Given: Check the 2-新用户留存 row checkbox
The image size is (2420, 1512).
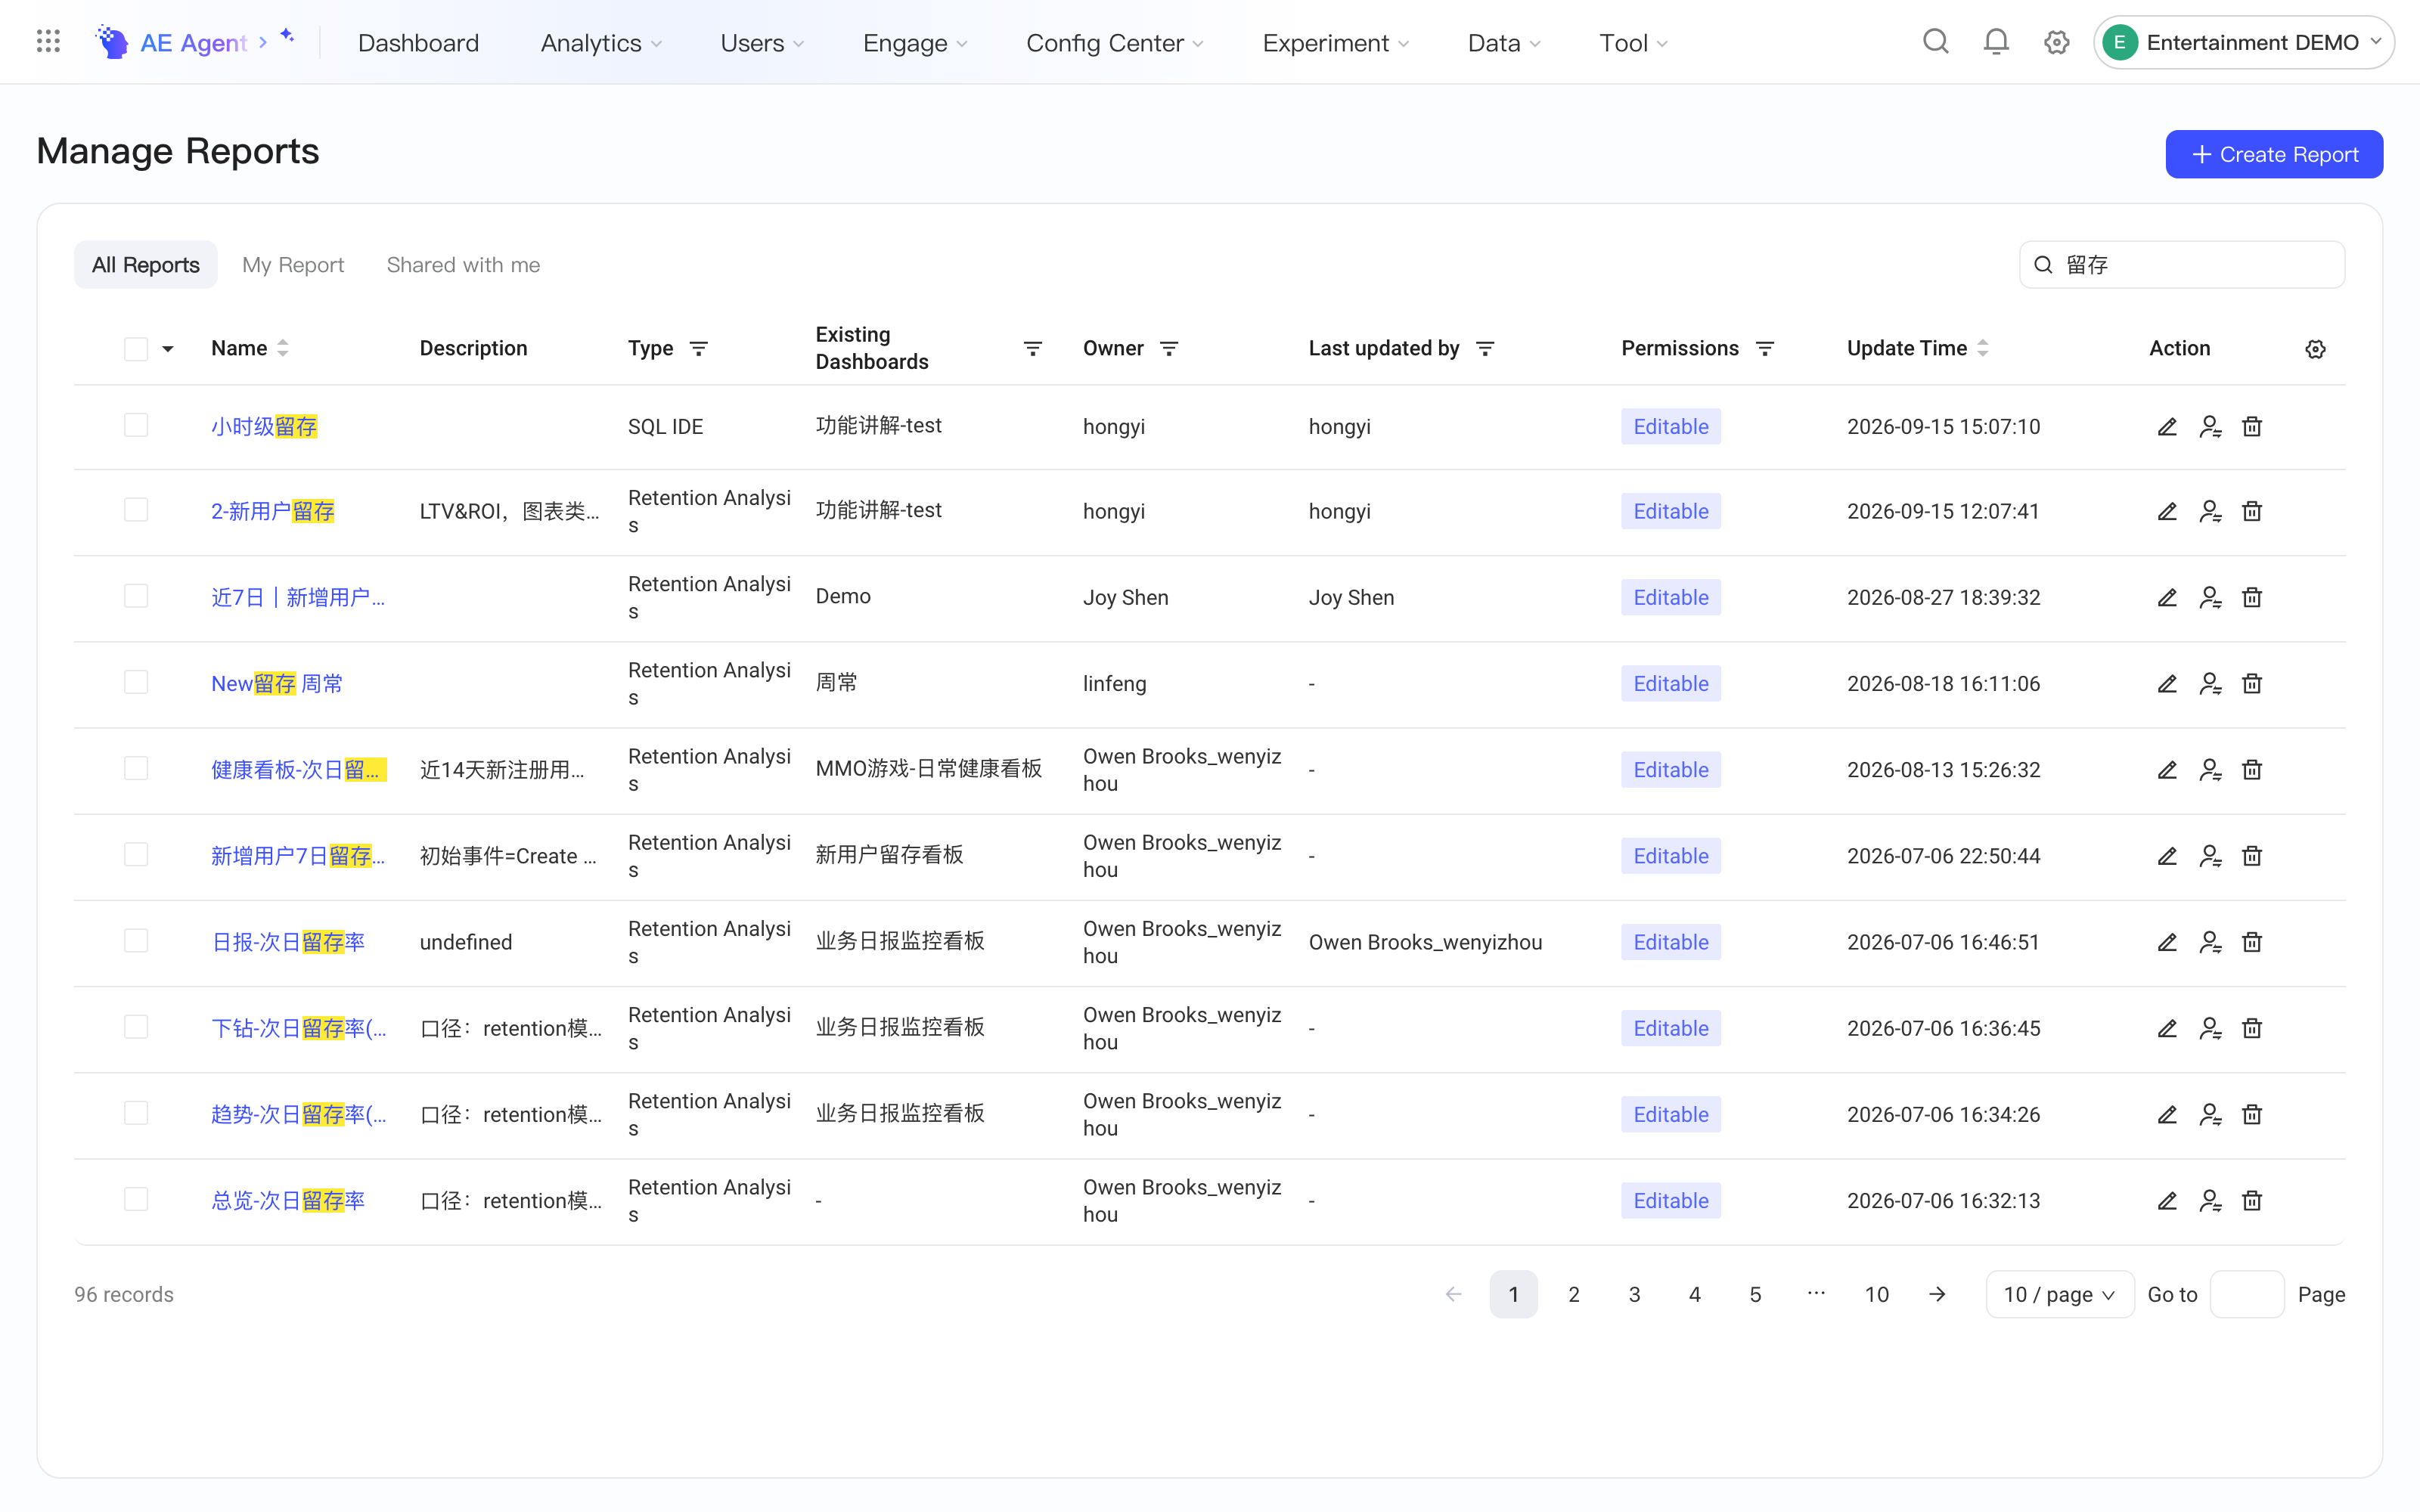Looking at the screenshot, I should (x=136, y=511).
